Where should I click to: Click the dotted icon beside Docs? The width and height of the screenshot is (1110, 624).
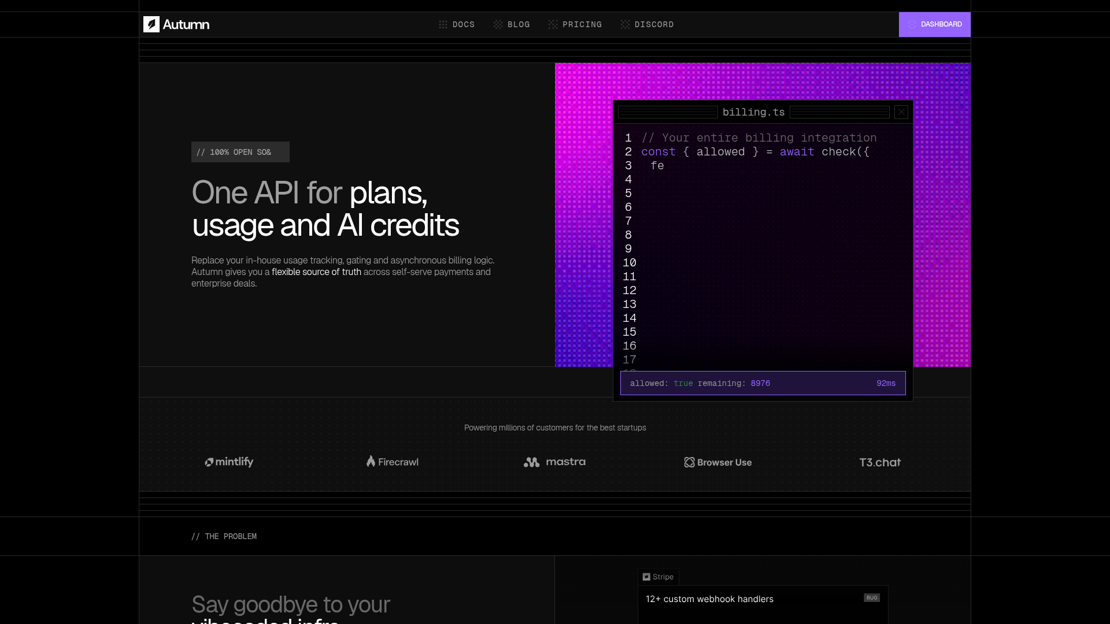point(443,24)
